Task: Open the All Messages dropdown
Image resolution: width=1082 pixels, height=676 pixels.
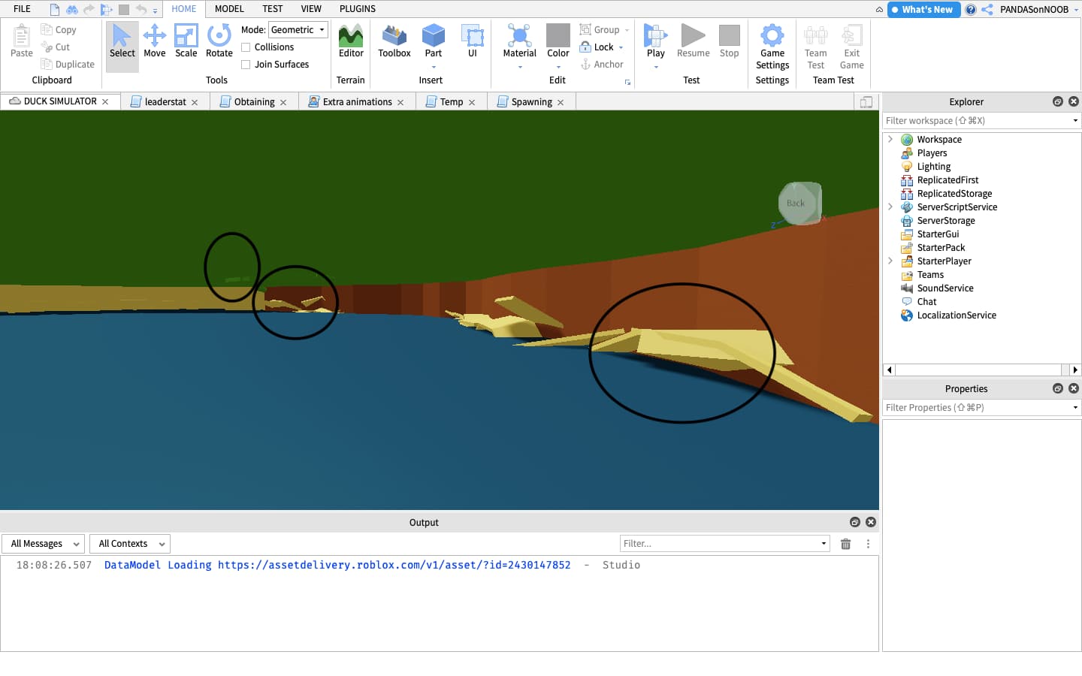Action: (44, 544)
